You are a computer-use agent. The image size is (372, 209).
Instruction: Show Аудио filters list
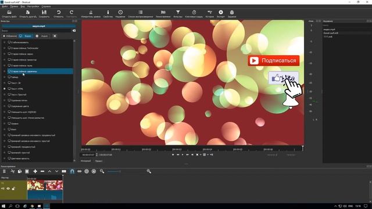[42, 36]
